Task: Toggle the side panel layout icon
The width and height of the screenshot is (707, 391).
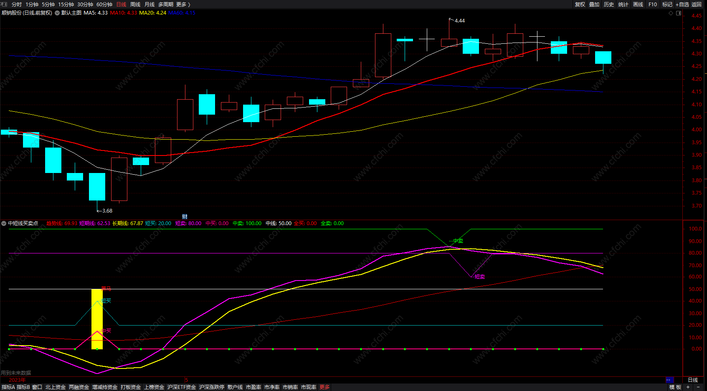Action: (x=679, y=13)
